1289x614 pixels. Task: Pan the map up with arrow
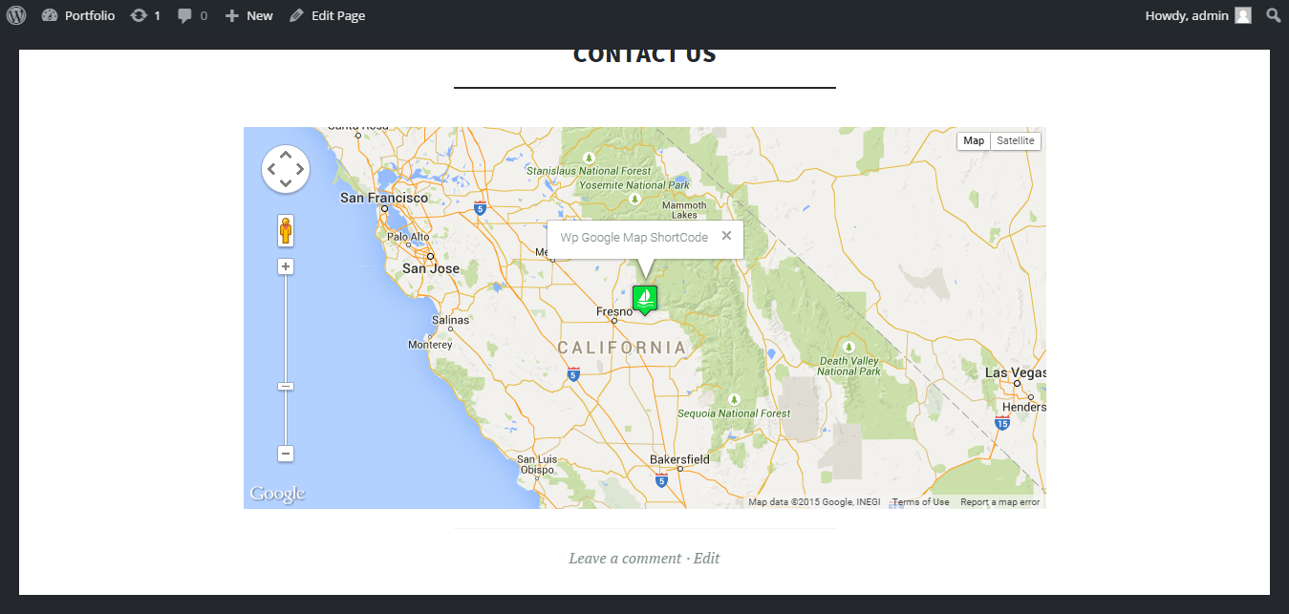pos(286,155)
